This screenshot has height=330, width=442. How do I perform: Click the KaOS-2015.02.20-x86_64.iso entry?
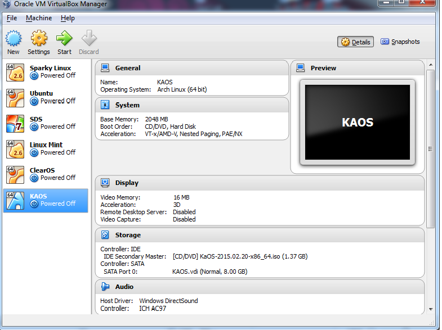(240, 256)
